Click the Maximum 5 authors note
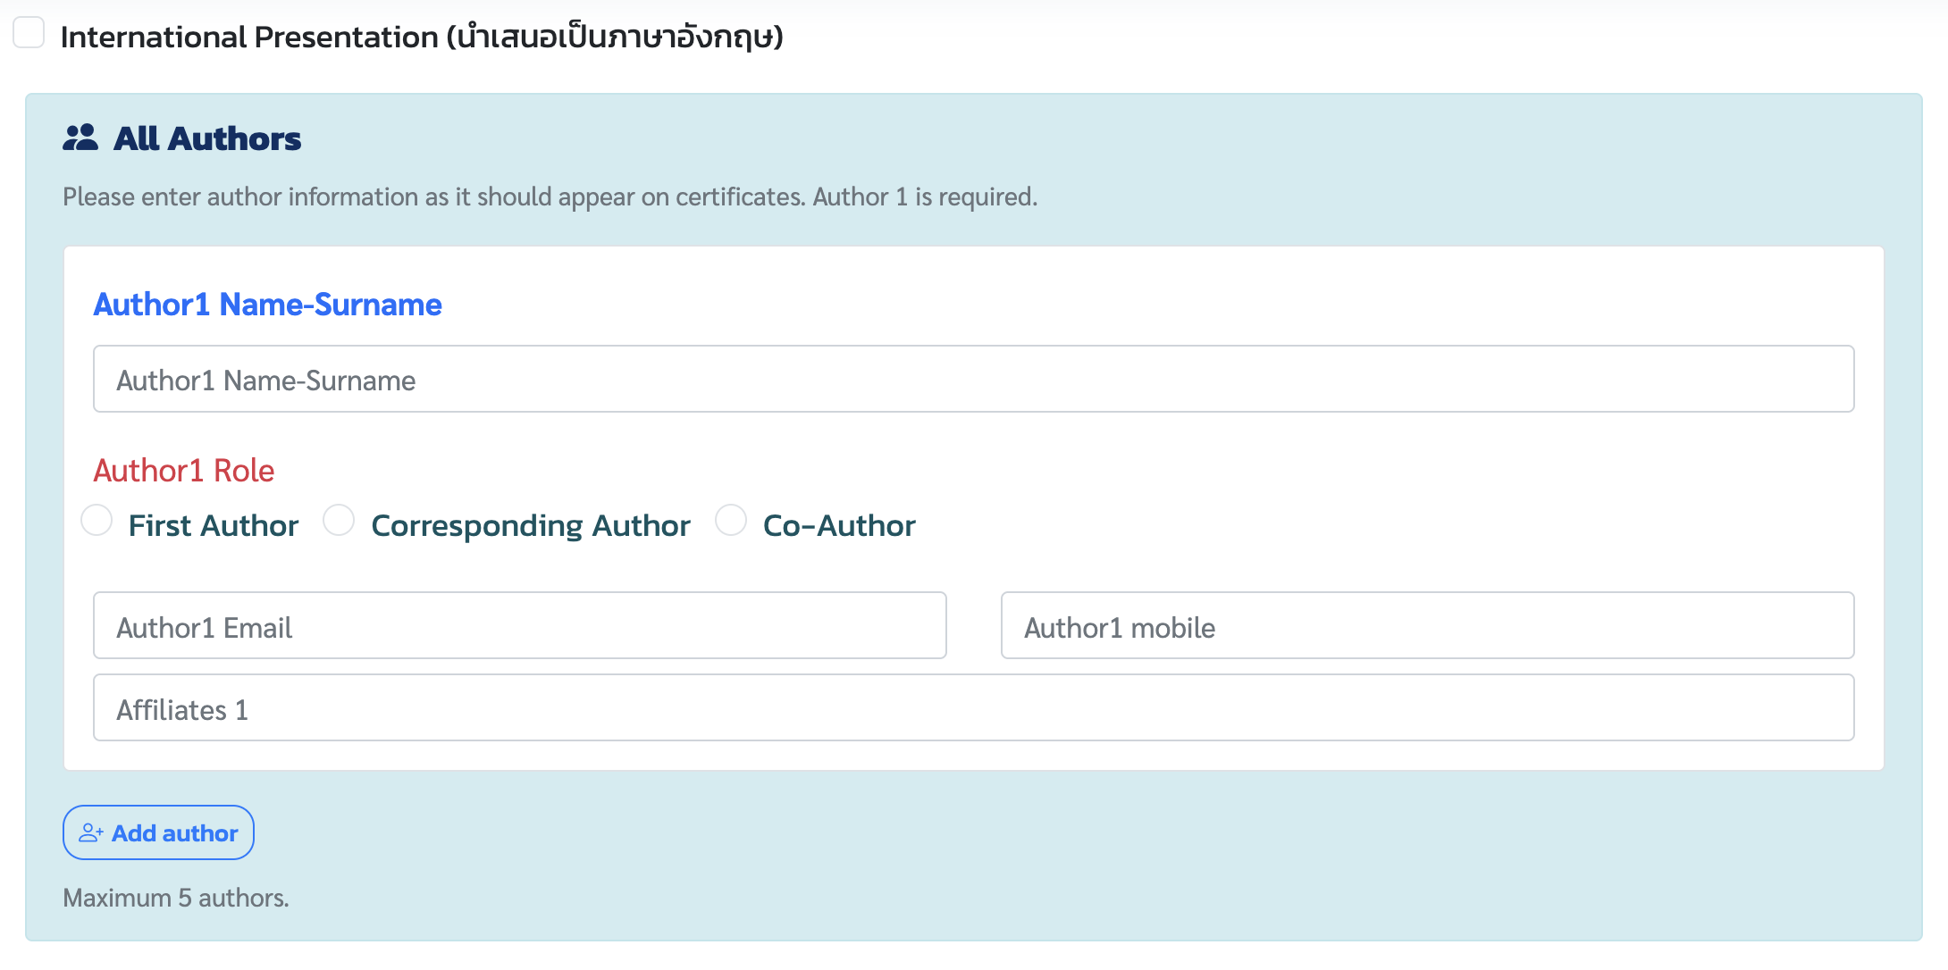Screen dimensions: 1948x970 tap(176, 898)
